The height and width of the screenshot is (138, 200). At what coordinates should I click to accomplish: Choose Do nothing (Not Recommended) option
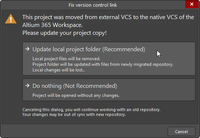(x=109, y=90)
